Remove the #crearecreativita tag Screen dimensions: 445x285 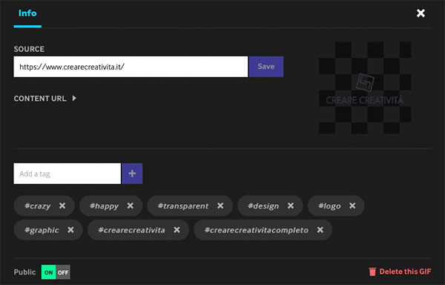[177, 230]
